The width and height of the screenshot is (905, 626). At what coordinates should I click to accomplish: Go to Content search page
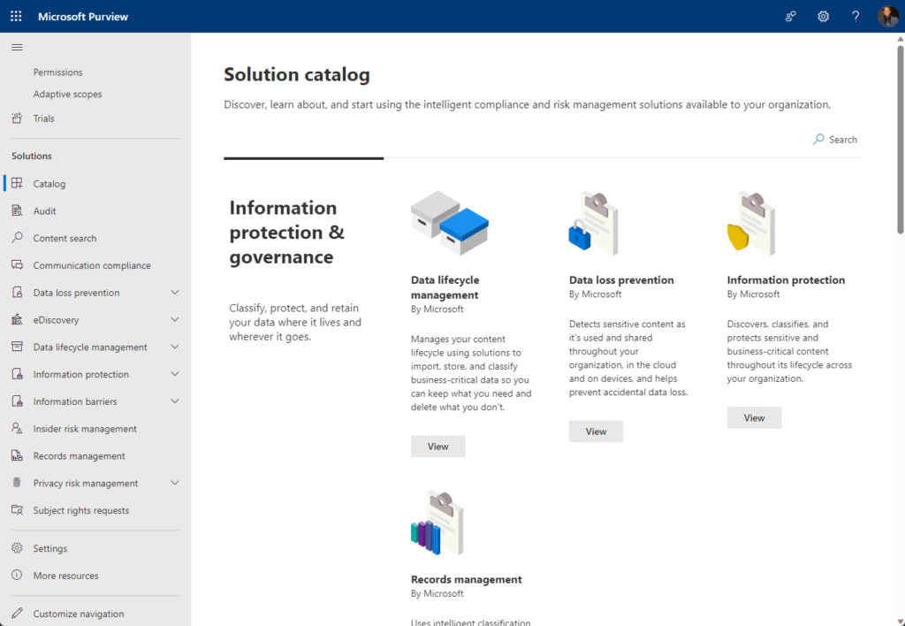65,238
